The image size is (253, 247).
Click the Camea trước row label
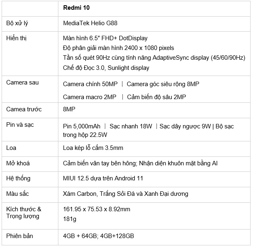point(24,109)
